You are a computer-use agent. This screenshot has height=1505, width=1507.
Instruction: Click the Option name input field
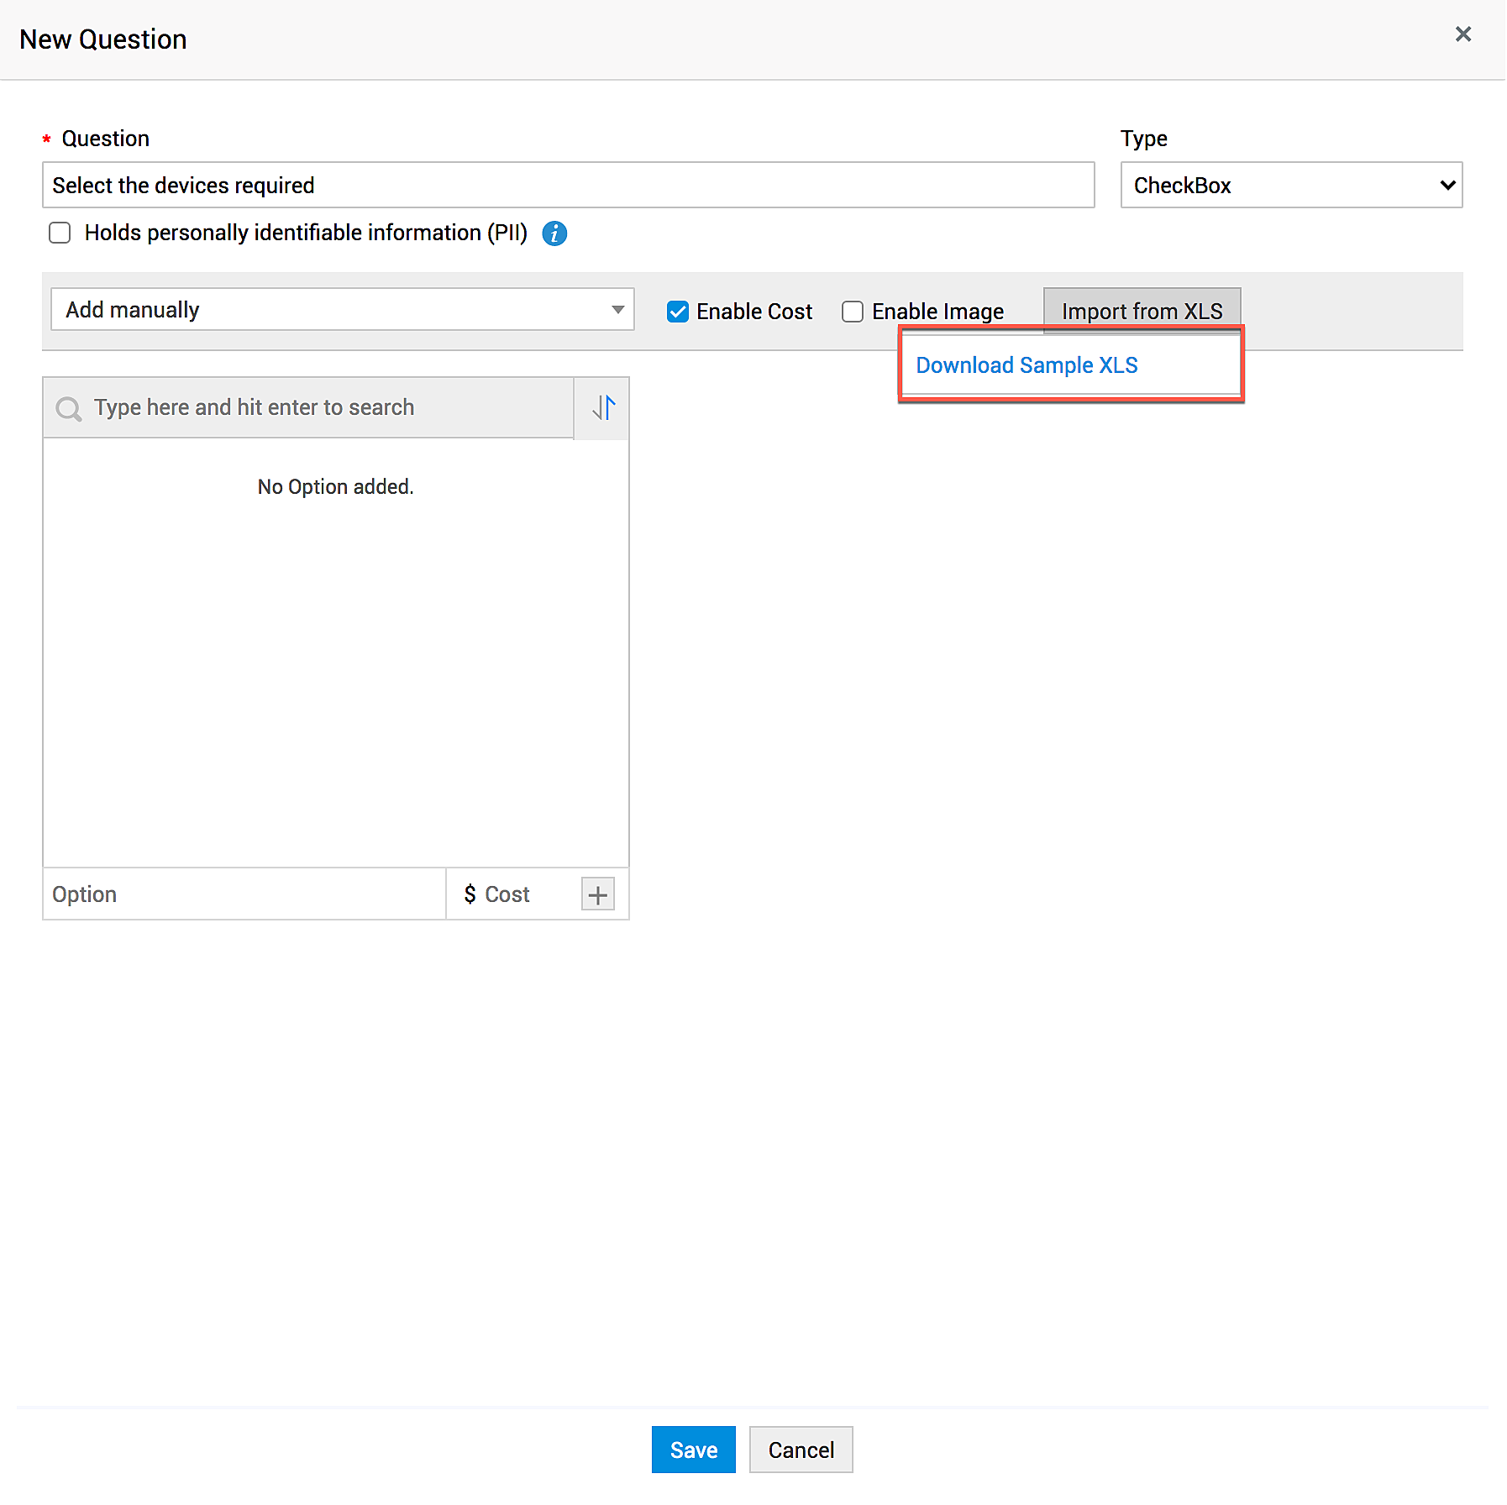244,894
